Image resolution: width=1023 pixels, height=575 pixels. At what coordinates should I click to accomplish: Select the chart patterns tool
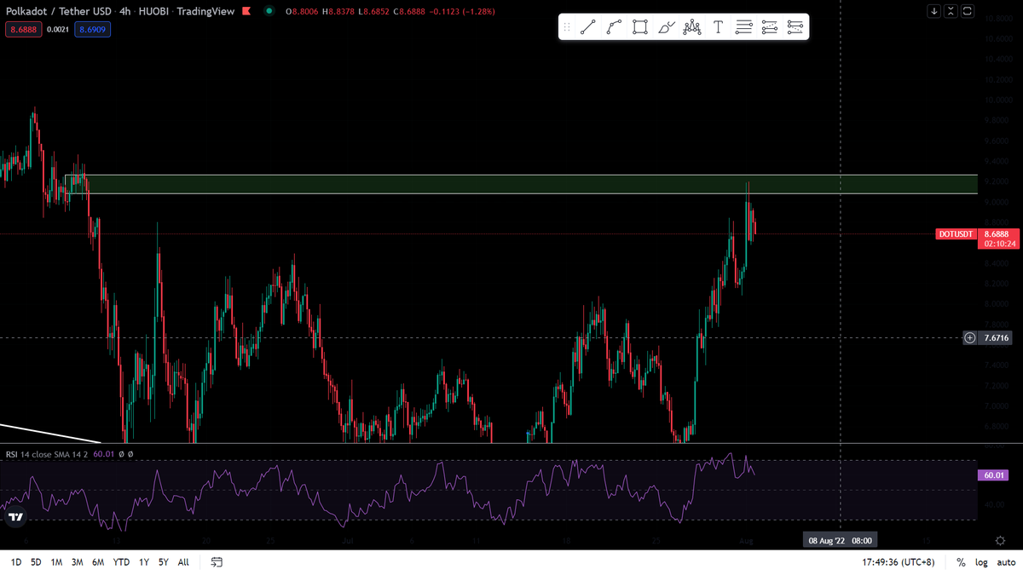(692, 27)
